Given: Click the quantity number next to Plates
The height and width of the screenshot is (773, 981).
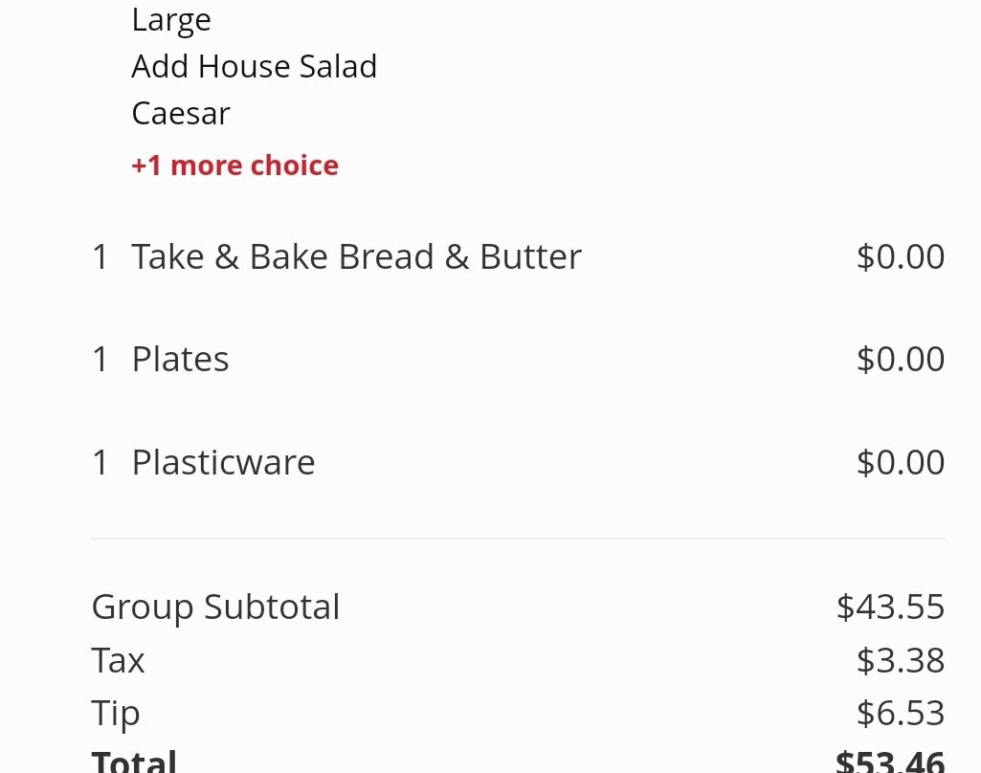Looking at the screenshot, I should point(100,360).
